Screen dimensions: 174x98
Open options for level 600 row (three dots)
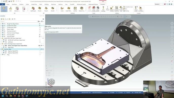point(43,45)
